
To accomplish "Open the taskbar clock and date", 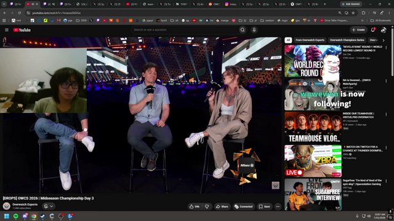I will click(x=380, y=216).
